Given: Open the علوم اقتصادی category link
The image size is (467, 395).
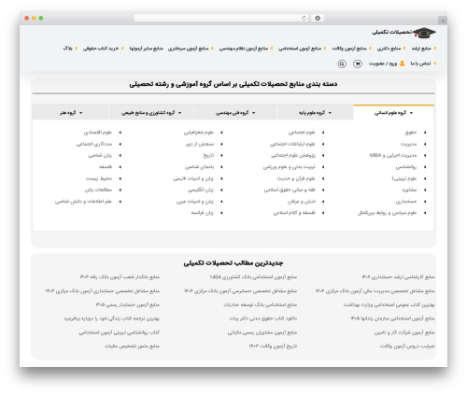Looking at the screenshot, I should click(98, 133).
